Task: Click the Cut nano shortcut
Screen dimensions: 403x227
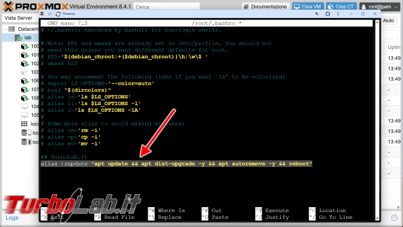Action: point(211,210)
